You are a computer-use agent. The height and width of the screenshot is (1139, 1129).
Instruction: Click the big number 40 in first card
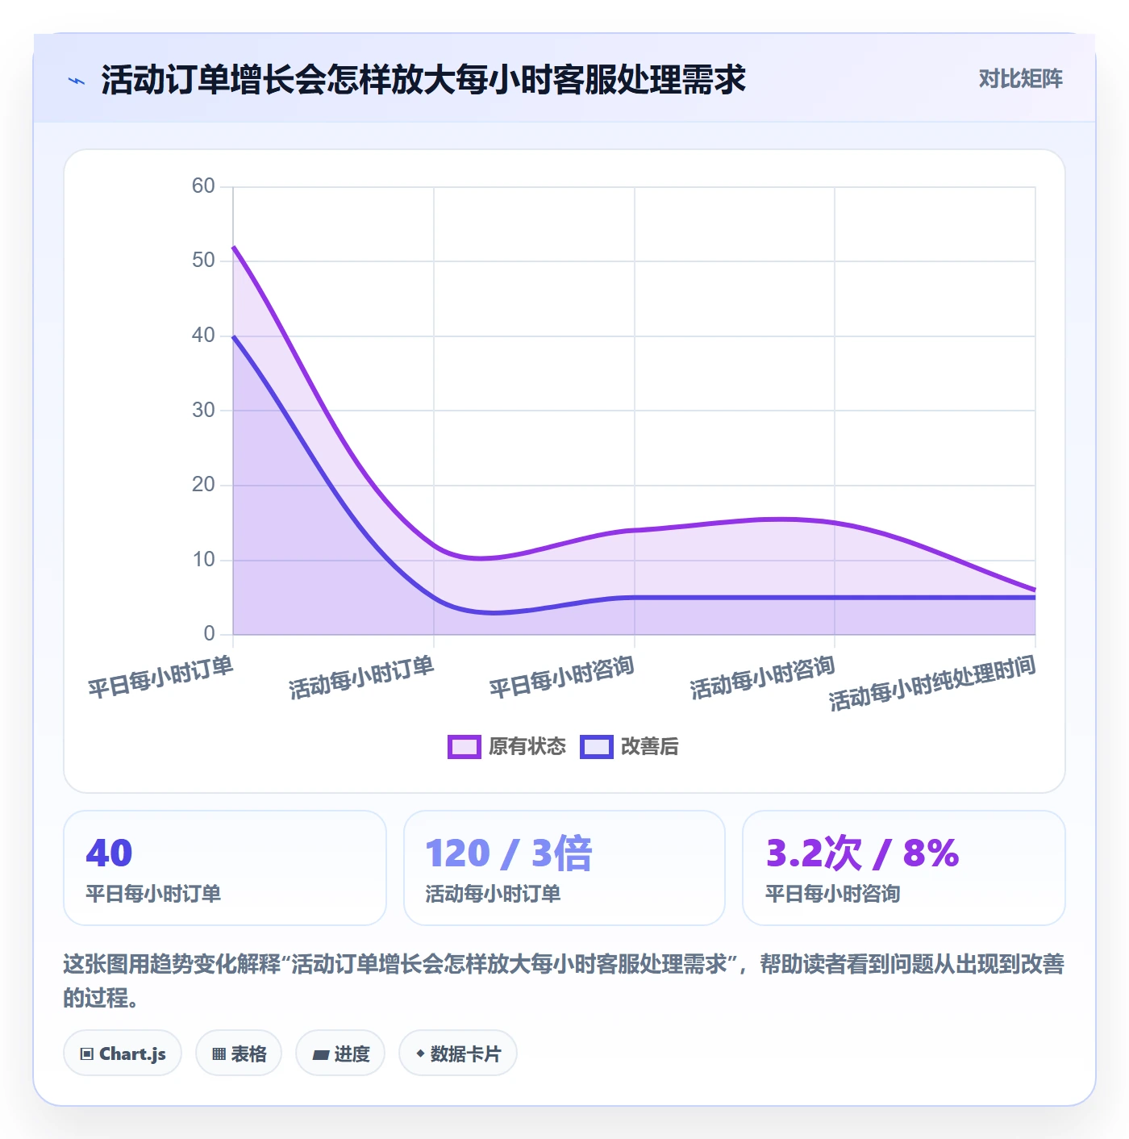[109, 853]
